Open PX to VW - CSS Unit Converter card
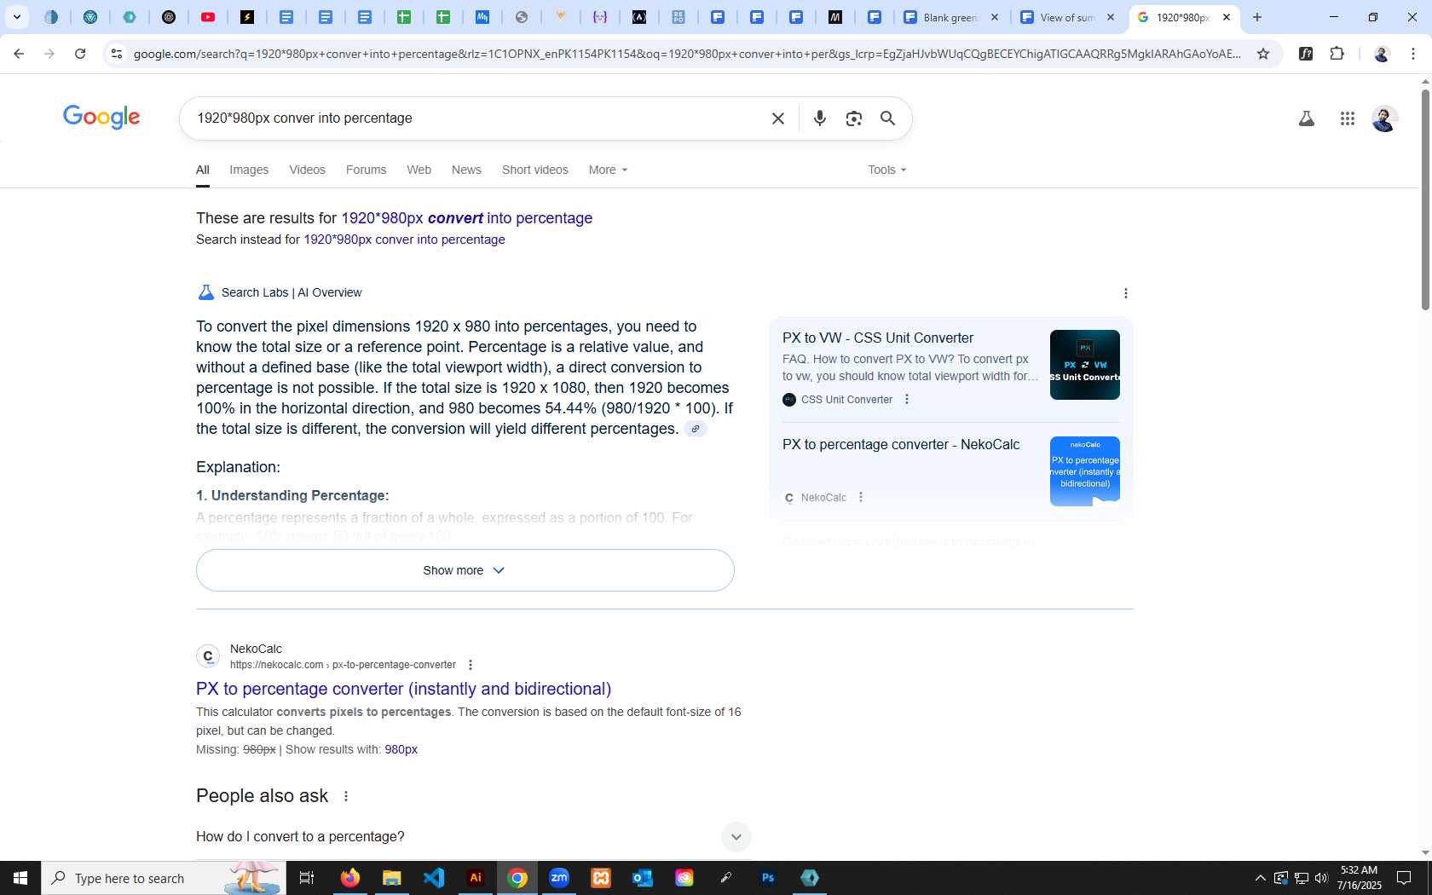Image resolution: width=1432 pixels, height=895 pixels. [x=878, y=338]
